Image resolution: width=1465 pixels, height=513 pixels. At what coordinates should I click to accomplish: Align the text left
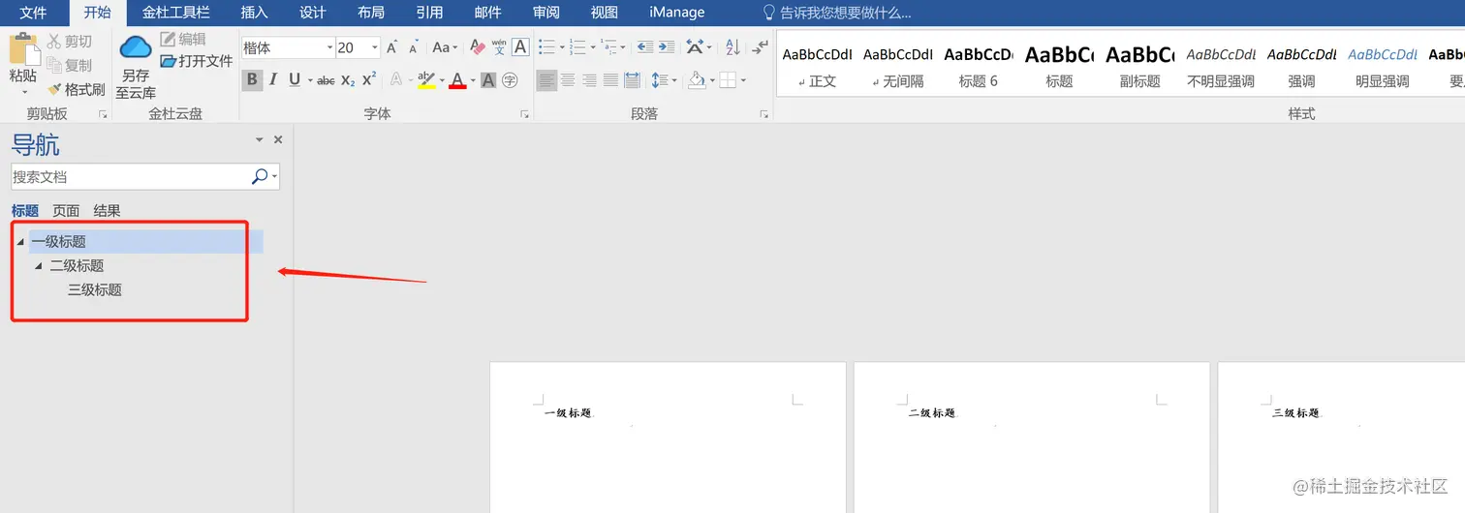coord(546,80)
